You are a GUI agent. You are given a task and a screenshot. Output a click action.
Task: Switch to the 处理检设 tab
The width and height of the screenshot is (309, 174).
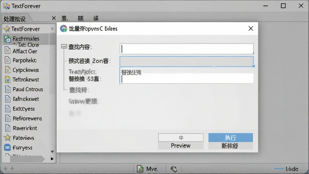pyautogui.click(x=14, y=19)
